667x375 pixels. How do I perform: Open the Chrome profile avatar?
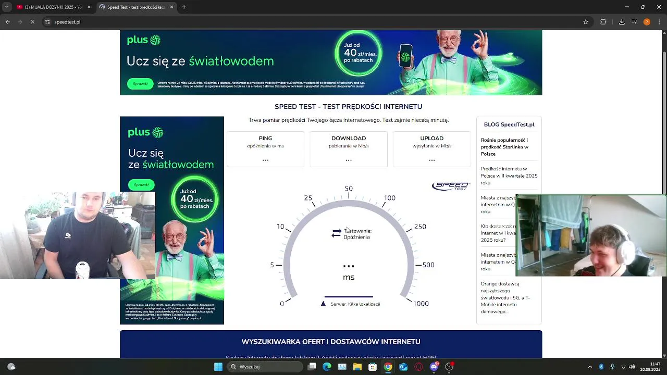[647, 22]
